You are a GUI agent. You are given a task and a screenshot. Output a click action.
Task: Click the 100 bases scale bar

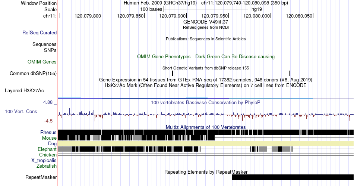[206, 9]
